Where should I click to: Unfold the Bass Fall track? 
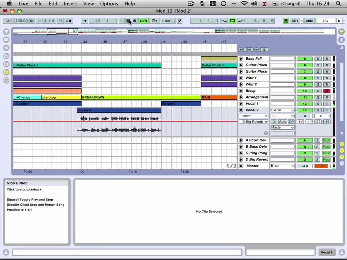[x=241, y=58]
